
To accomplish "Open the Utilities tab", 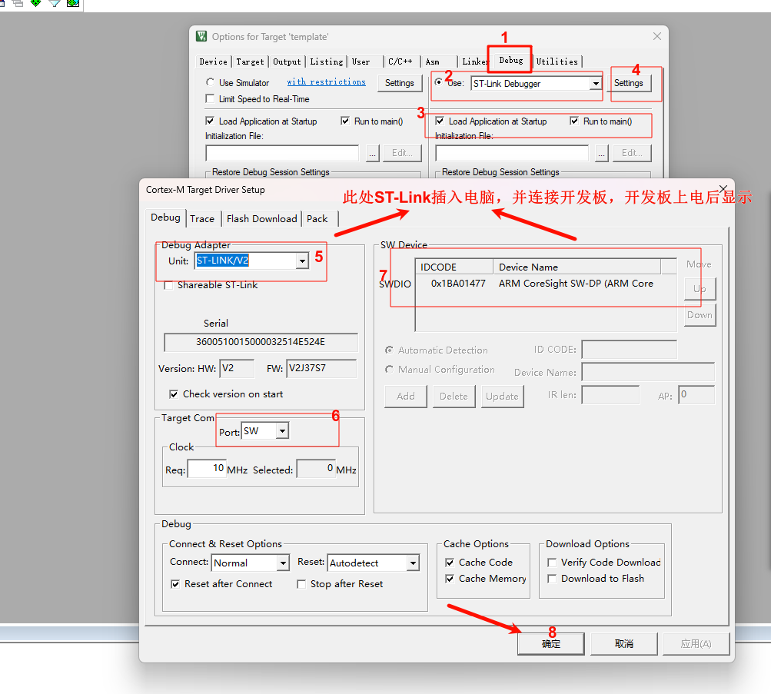I will 557,61.
